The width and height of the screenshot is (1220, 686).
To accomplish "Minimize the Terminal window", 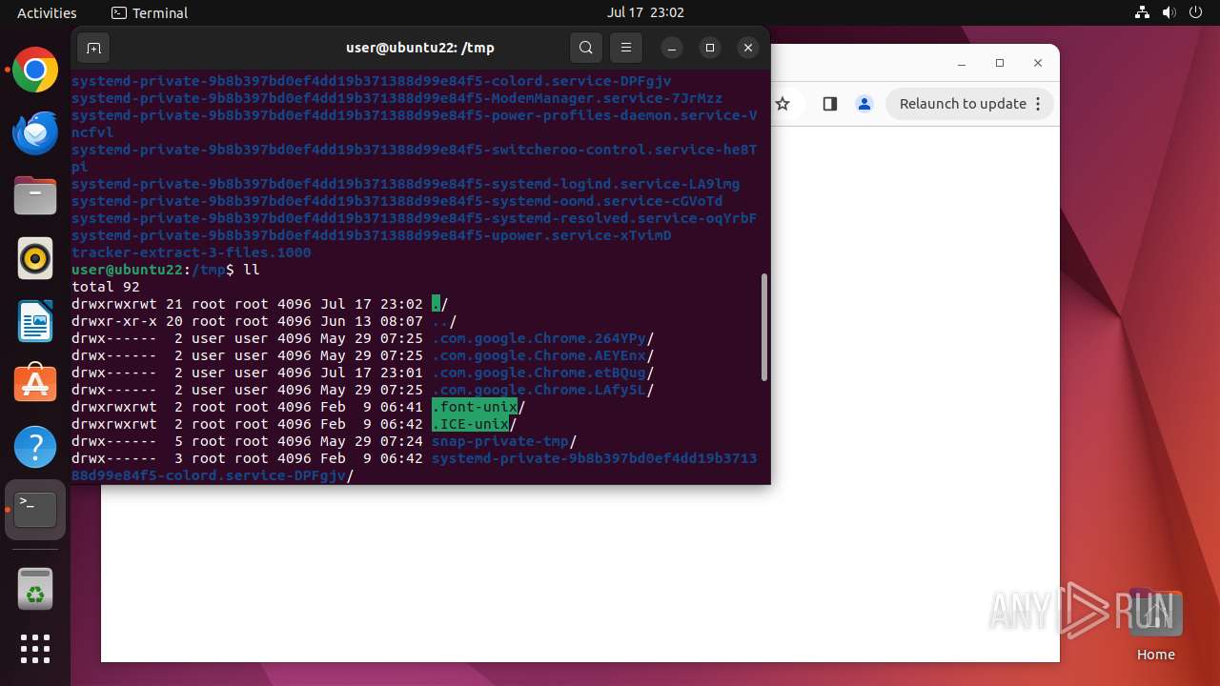I will click(x=672, y=48).
